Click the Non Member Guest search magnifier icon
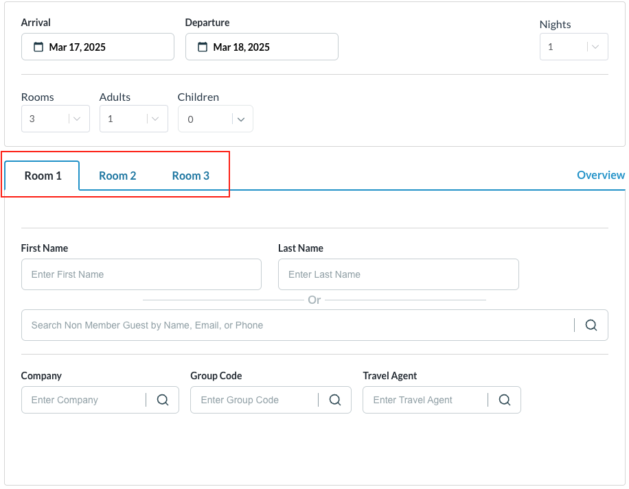 pos(591,325)
